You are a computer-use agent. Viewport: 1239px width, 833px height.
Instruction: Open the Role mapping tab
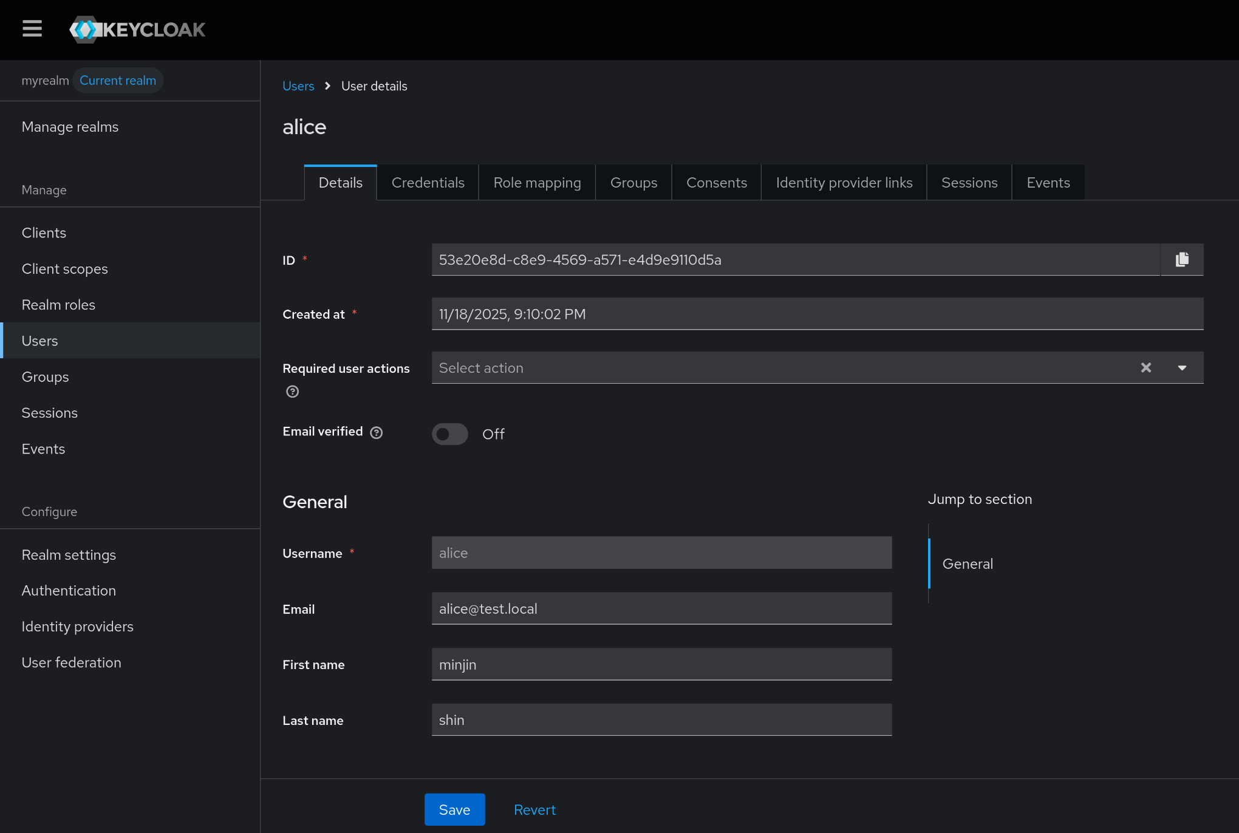point(537,183)
